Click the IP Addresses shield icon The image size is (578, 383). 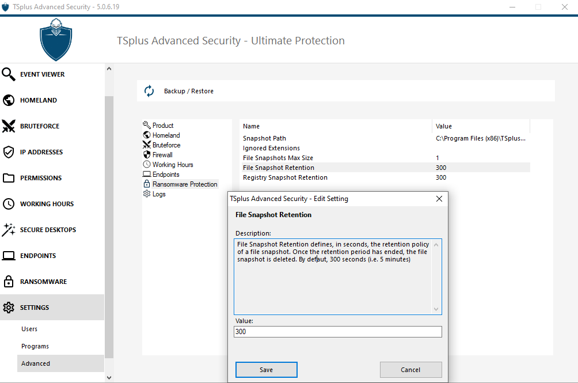point(9,152)
